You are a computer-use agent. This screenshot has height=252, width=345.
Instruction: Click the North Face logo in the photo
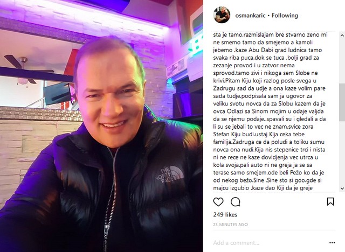pyautogui.click(x=170, y=174)
